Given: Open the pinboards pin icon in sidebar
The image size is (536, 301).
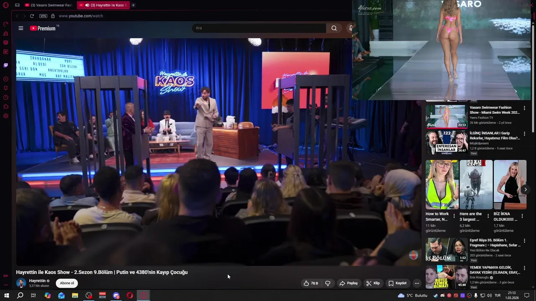Looking at the screenshot, I should [6, 88].
